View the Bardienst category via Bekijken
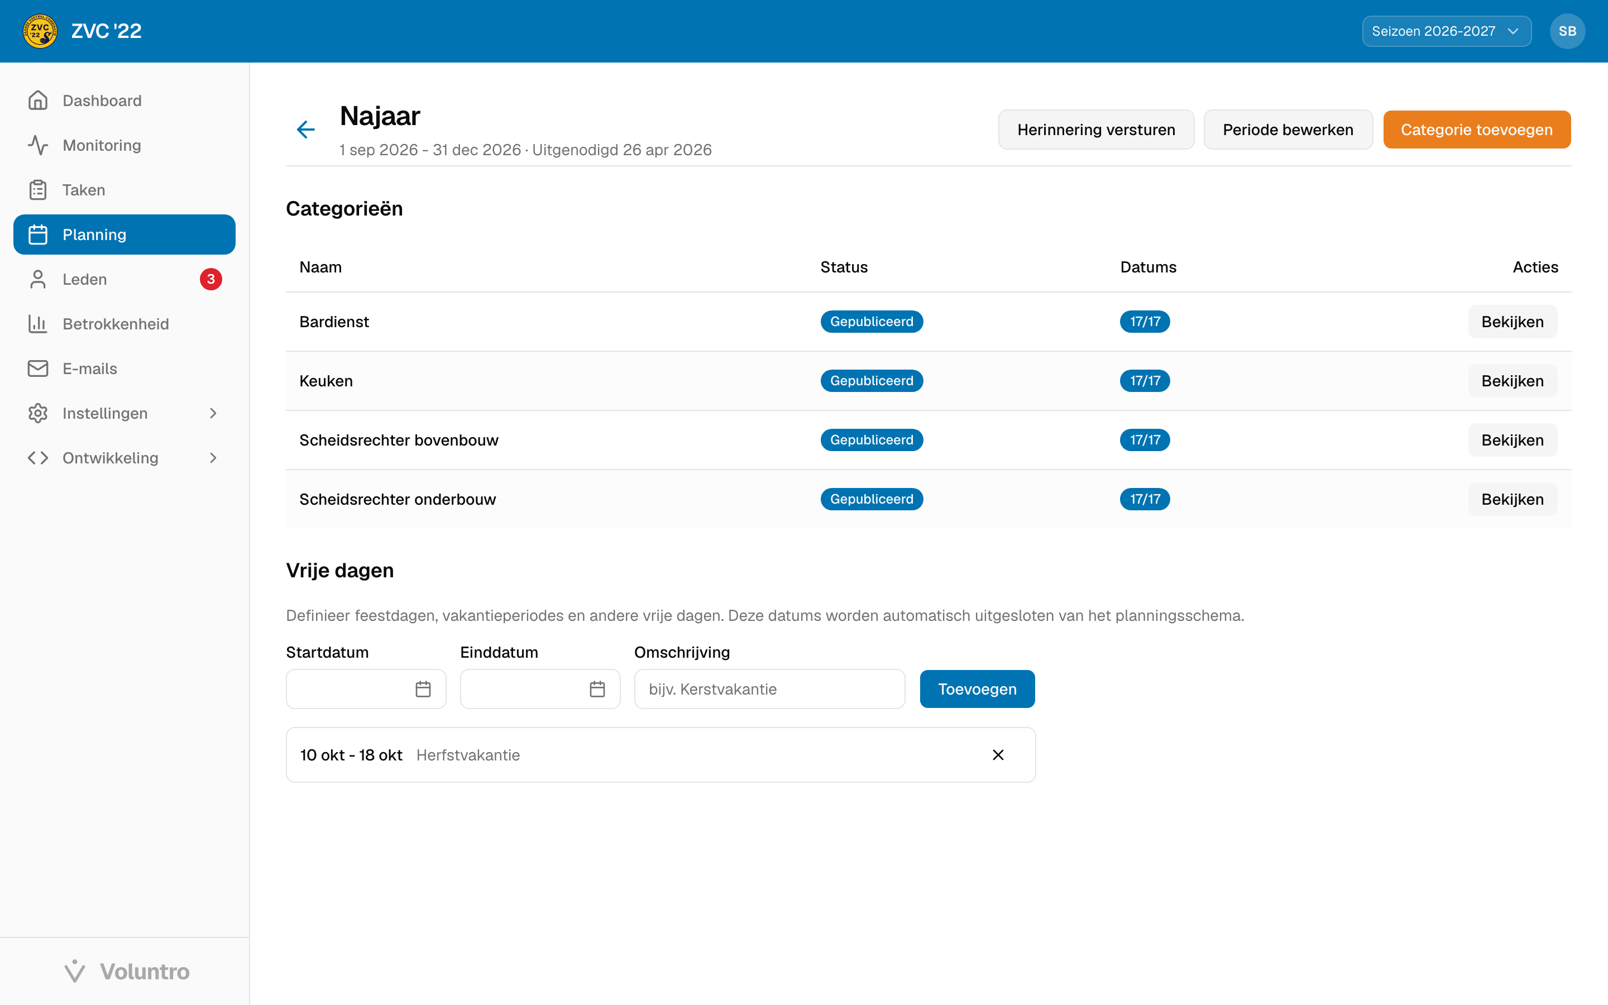The width and height of the screenshot is (1608, 1005). click(x=1513, y=322)
